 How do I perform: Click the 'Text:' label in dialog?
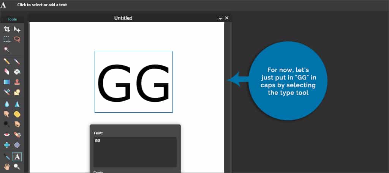[x=98, y=133]
